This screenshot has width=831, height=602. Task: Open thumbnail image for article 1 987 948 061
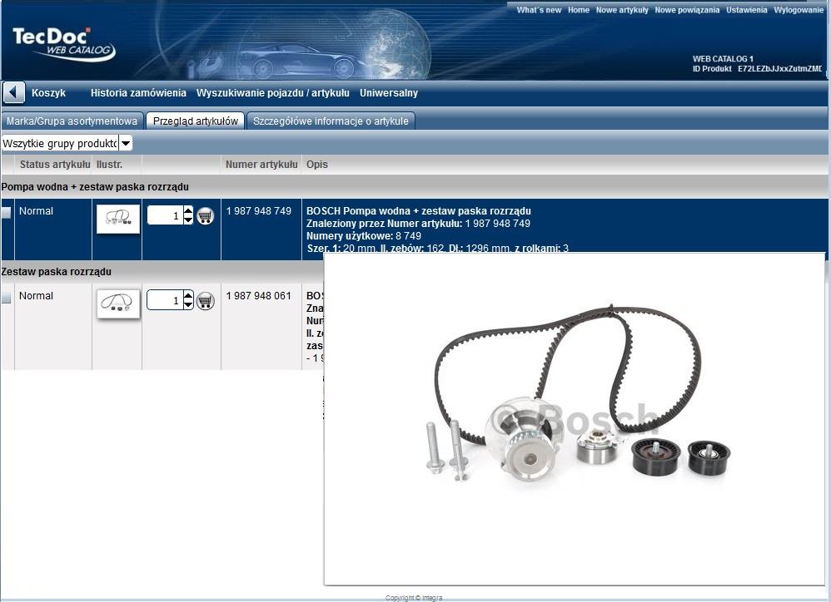[118, 303]
